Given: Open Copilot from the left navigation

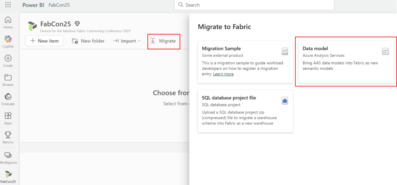Looking at the screenshot, I should [x=8, y=42].
